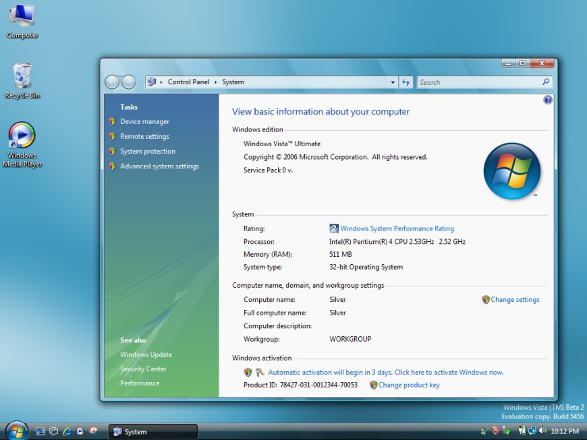Open Advanced system settings task
The width and height of the screenshot is (587, 440).
click(x=159, y=166)
